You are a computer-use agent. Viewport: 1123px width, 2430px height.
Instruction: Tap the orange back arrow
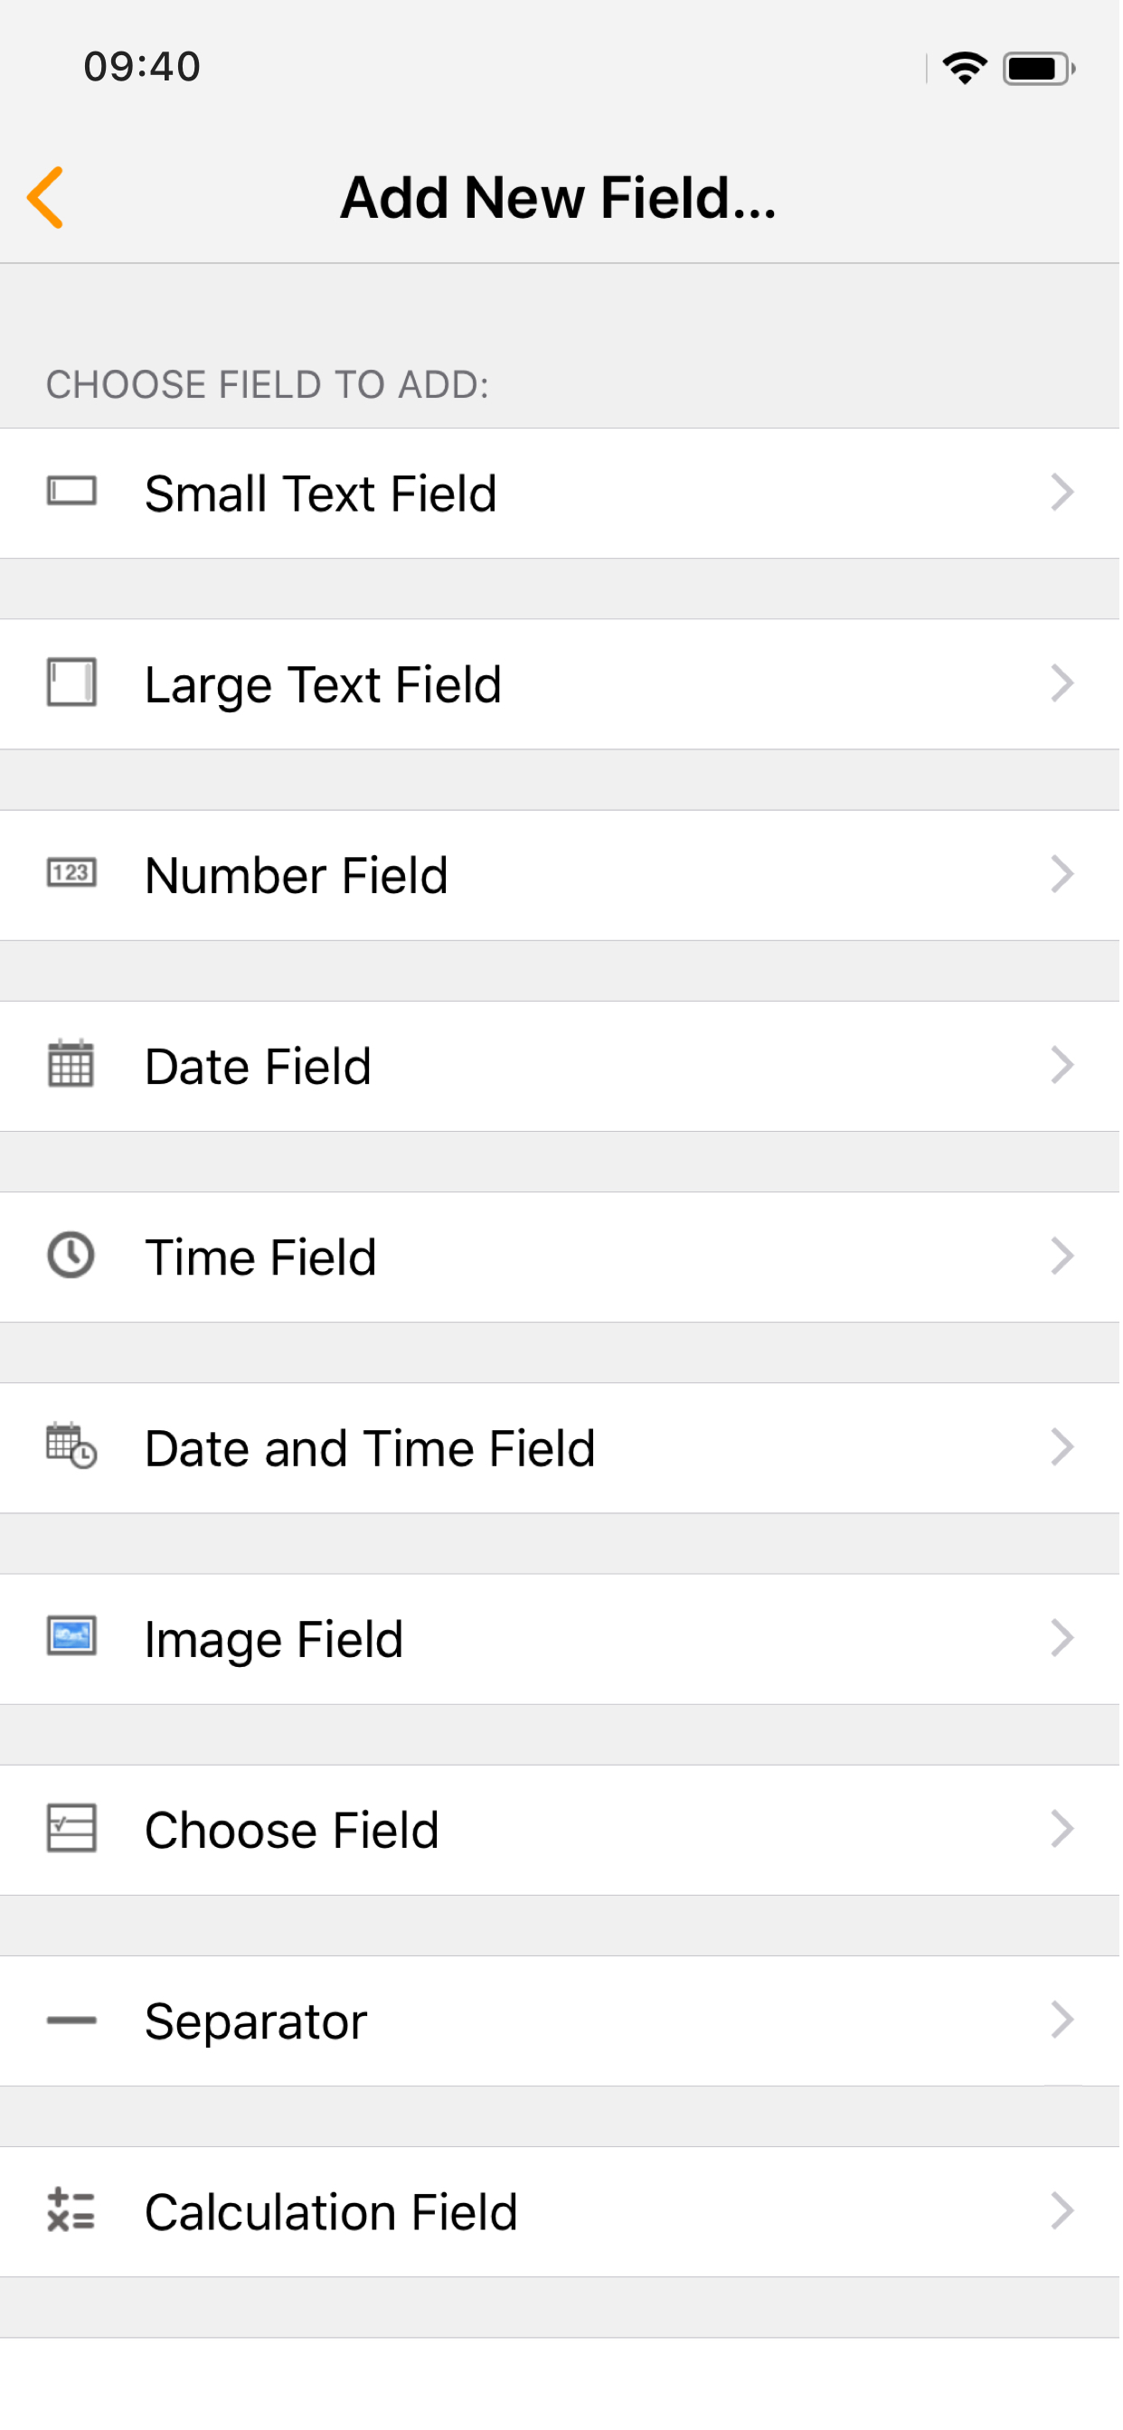pyautogui.click(x=46, y=197)
